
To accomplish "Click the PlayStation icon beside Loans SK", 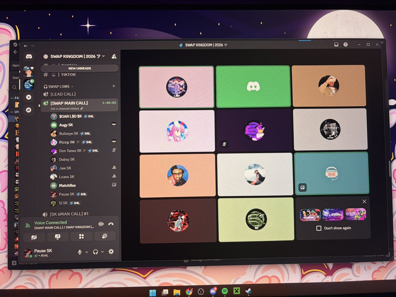I will pos(114,176).
